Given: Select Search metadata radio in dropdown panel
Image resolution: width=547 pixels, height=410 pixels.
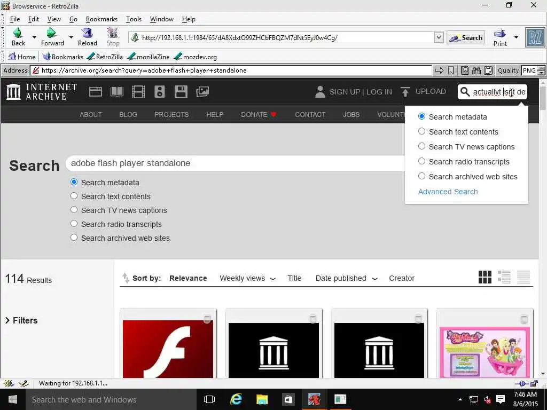Looking at the screenshot, I should pos(421,116).
